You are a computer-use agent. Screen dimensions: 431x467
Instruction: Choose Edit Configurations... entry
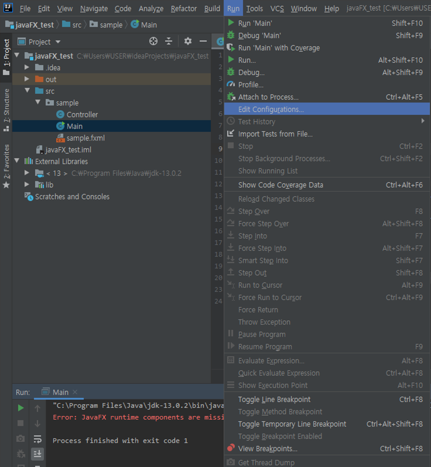tap(327, 110)
